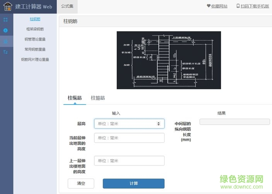Open 框架梁钢筋 in the side menu
Screen dimensions: 272x194
[x=35, y=29]
